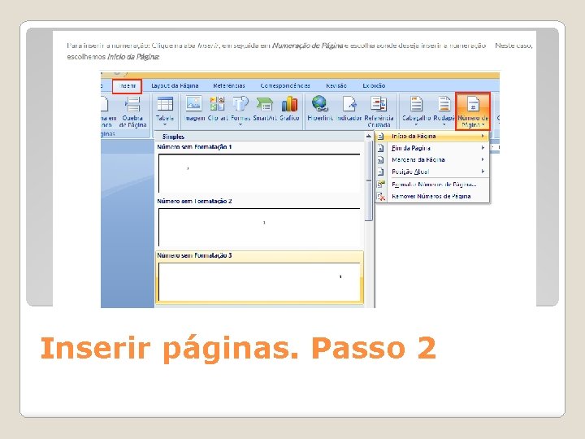Expand the Margens da Página submenu arrow
This screenshot has height=439, width=585.
[x=483, y=160]
